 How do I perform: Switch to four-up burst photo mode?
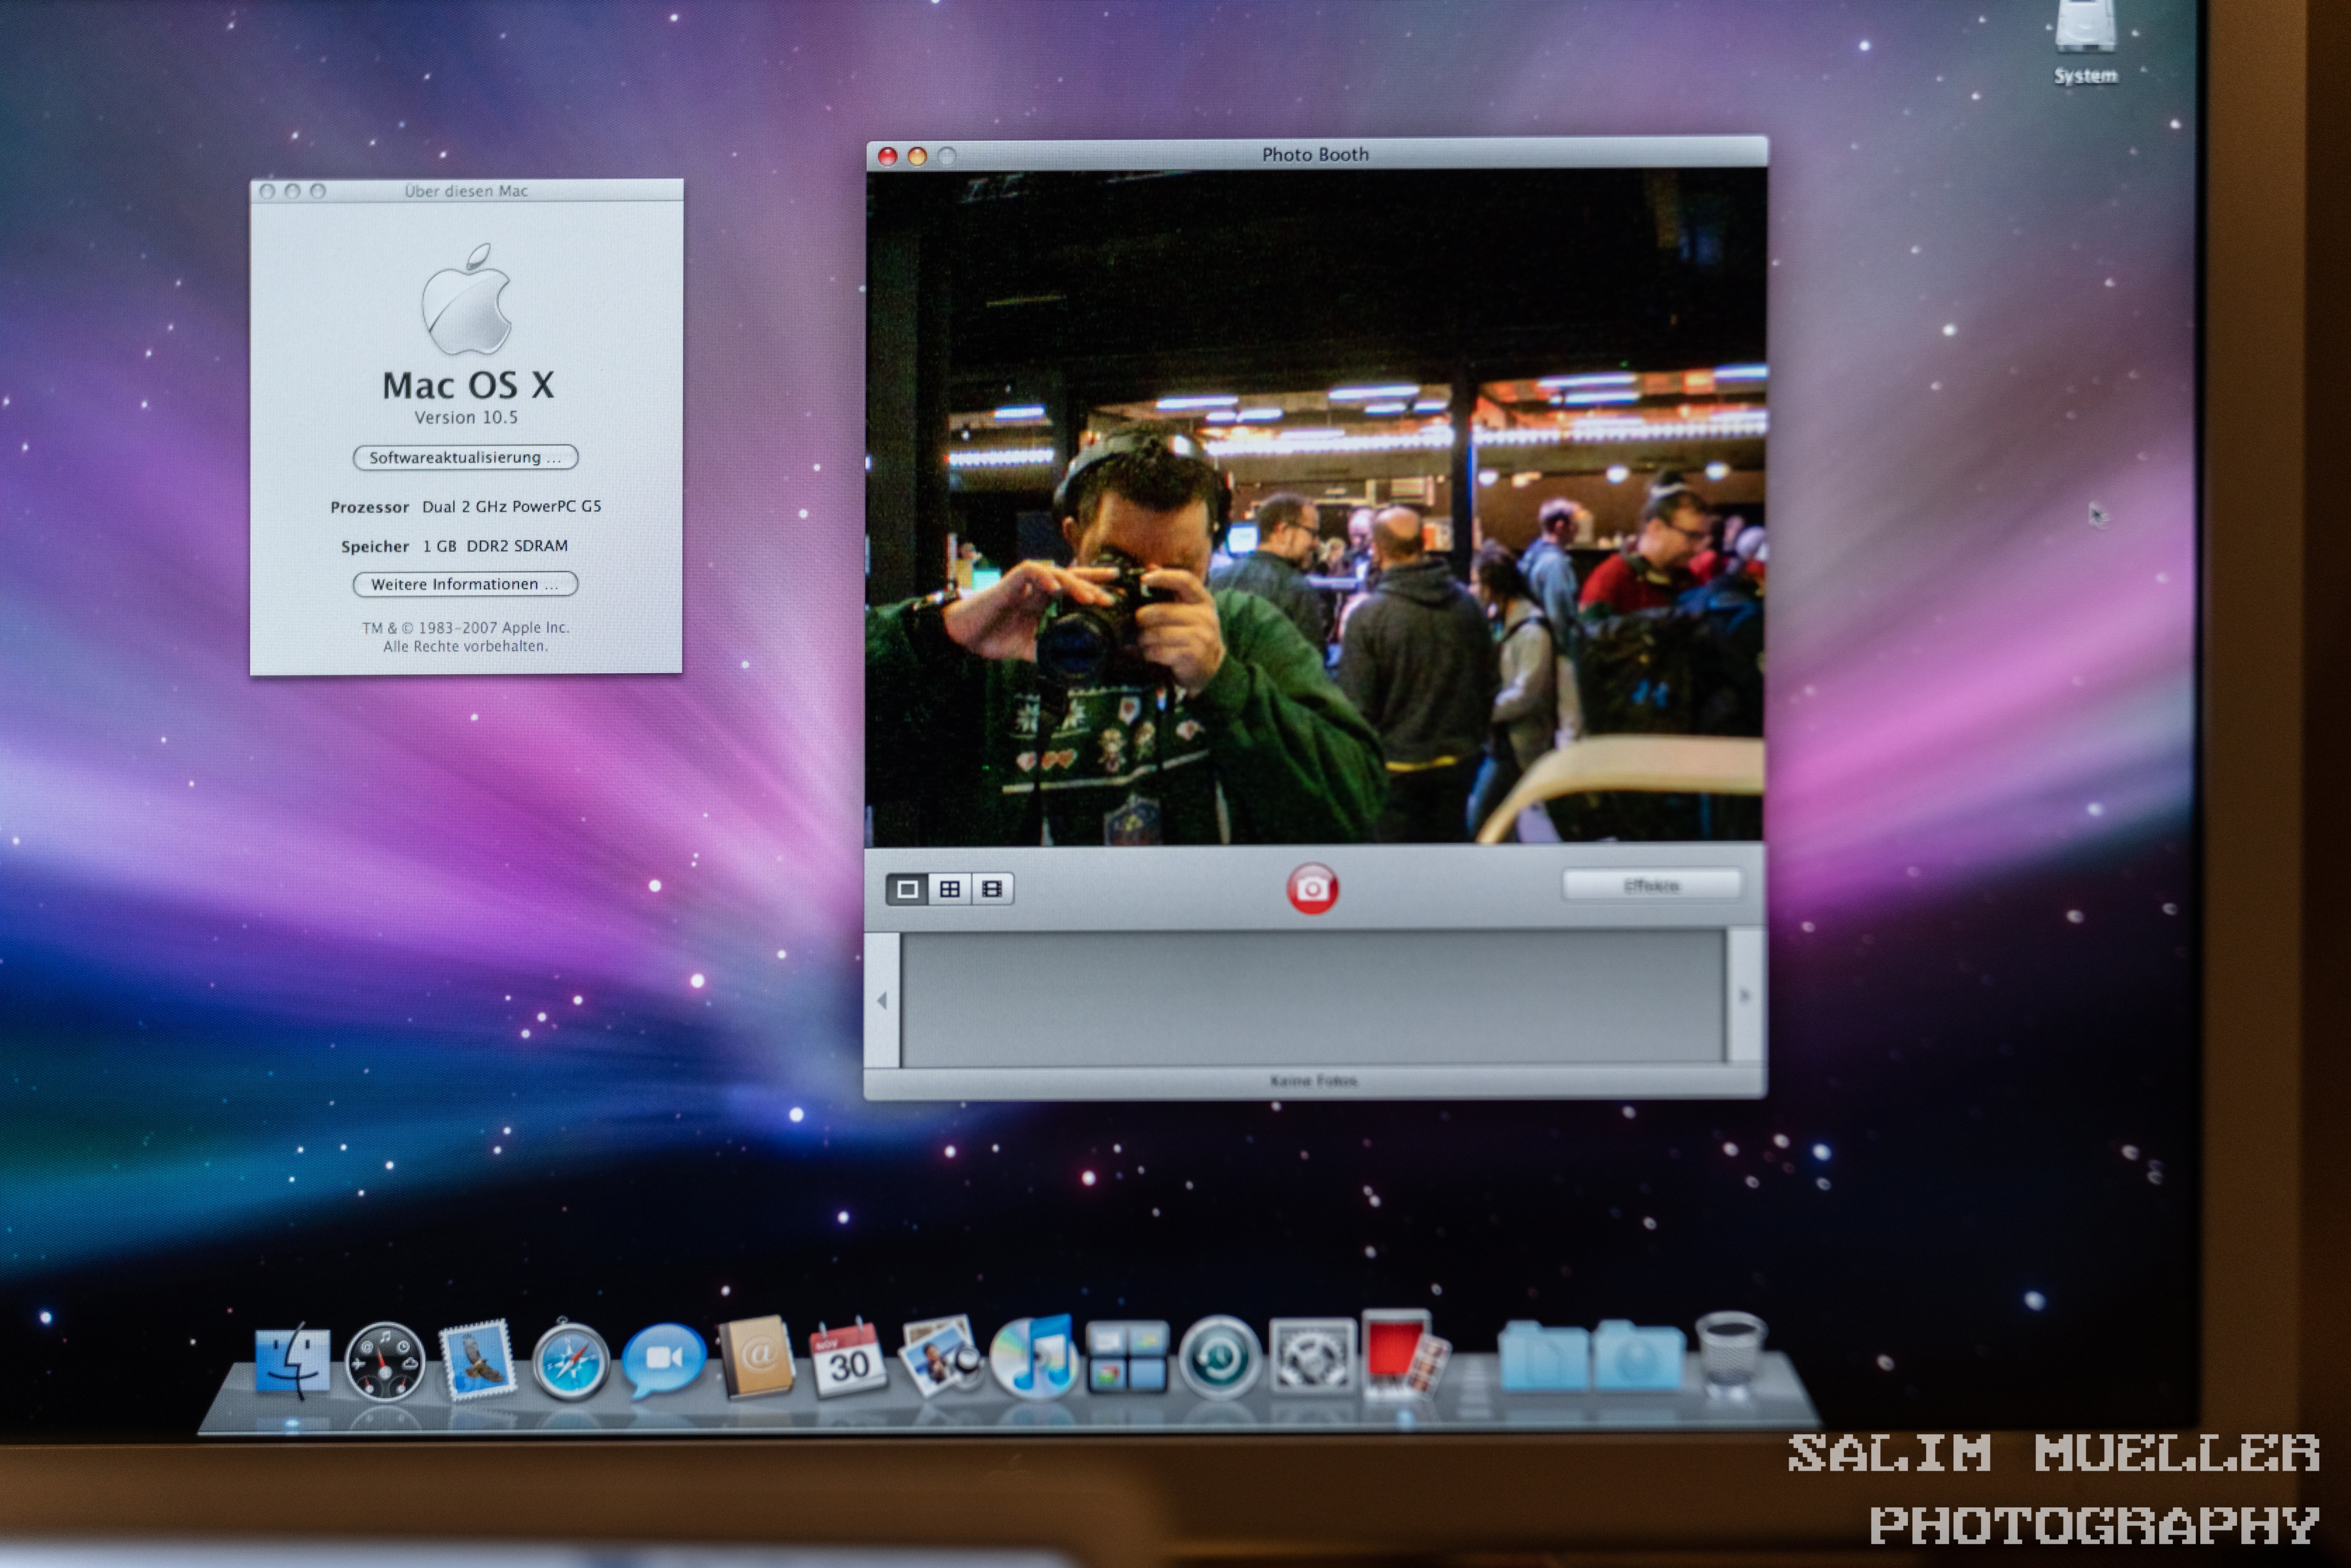coord(950,889)
